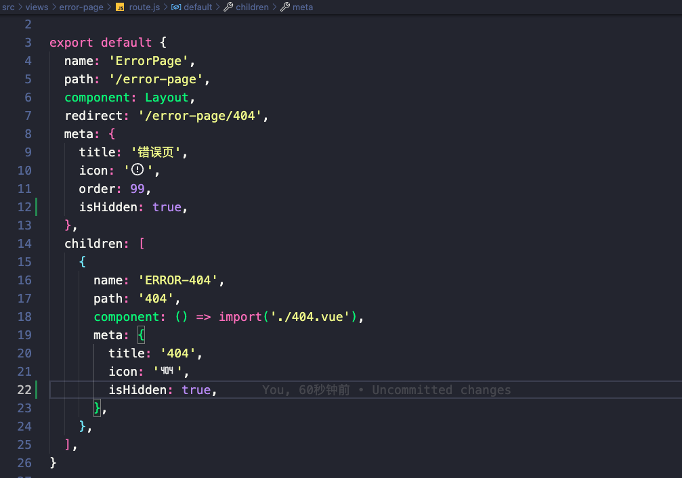Click the JS file icon in breadcrumb
This screenshot has height=478, width=682.
coord(120,7)
